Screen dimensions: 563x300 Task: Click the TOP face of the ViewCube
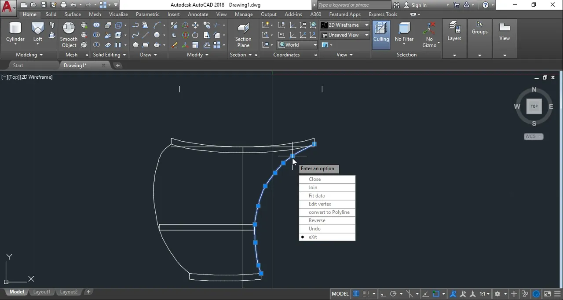(x=534, y=106)
